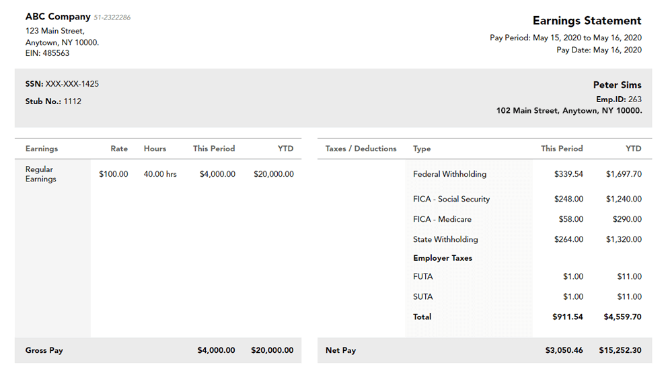Click the Rate column header
This screenshot has width=668, height=373.
coord(119,149)
